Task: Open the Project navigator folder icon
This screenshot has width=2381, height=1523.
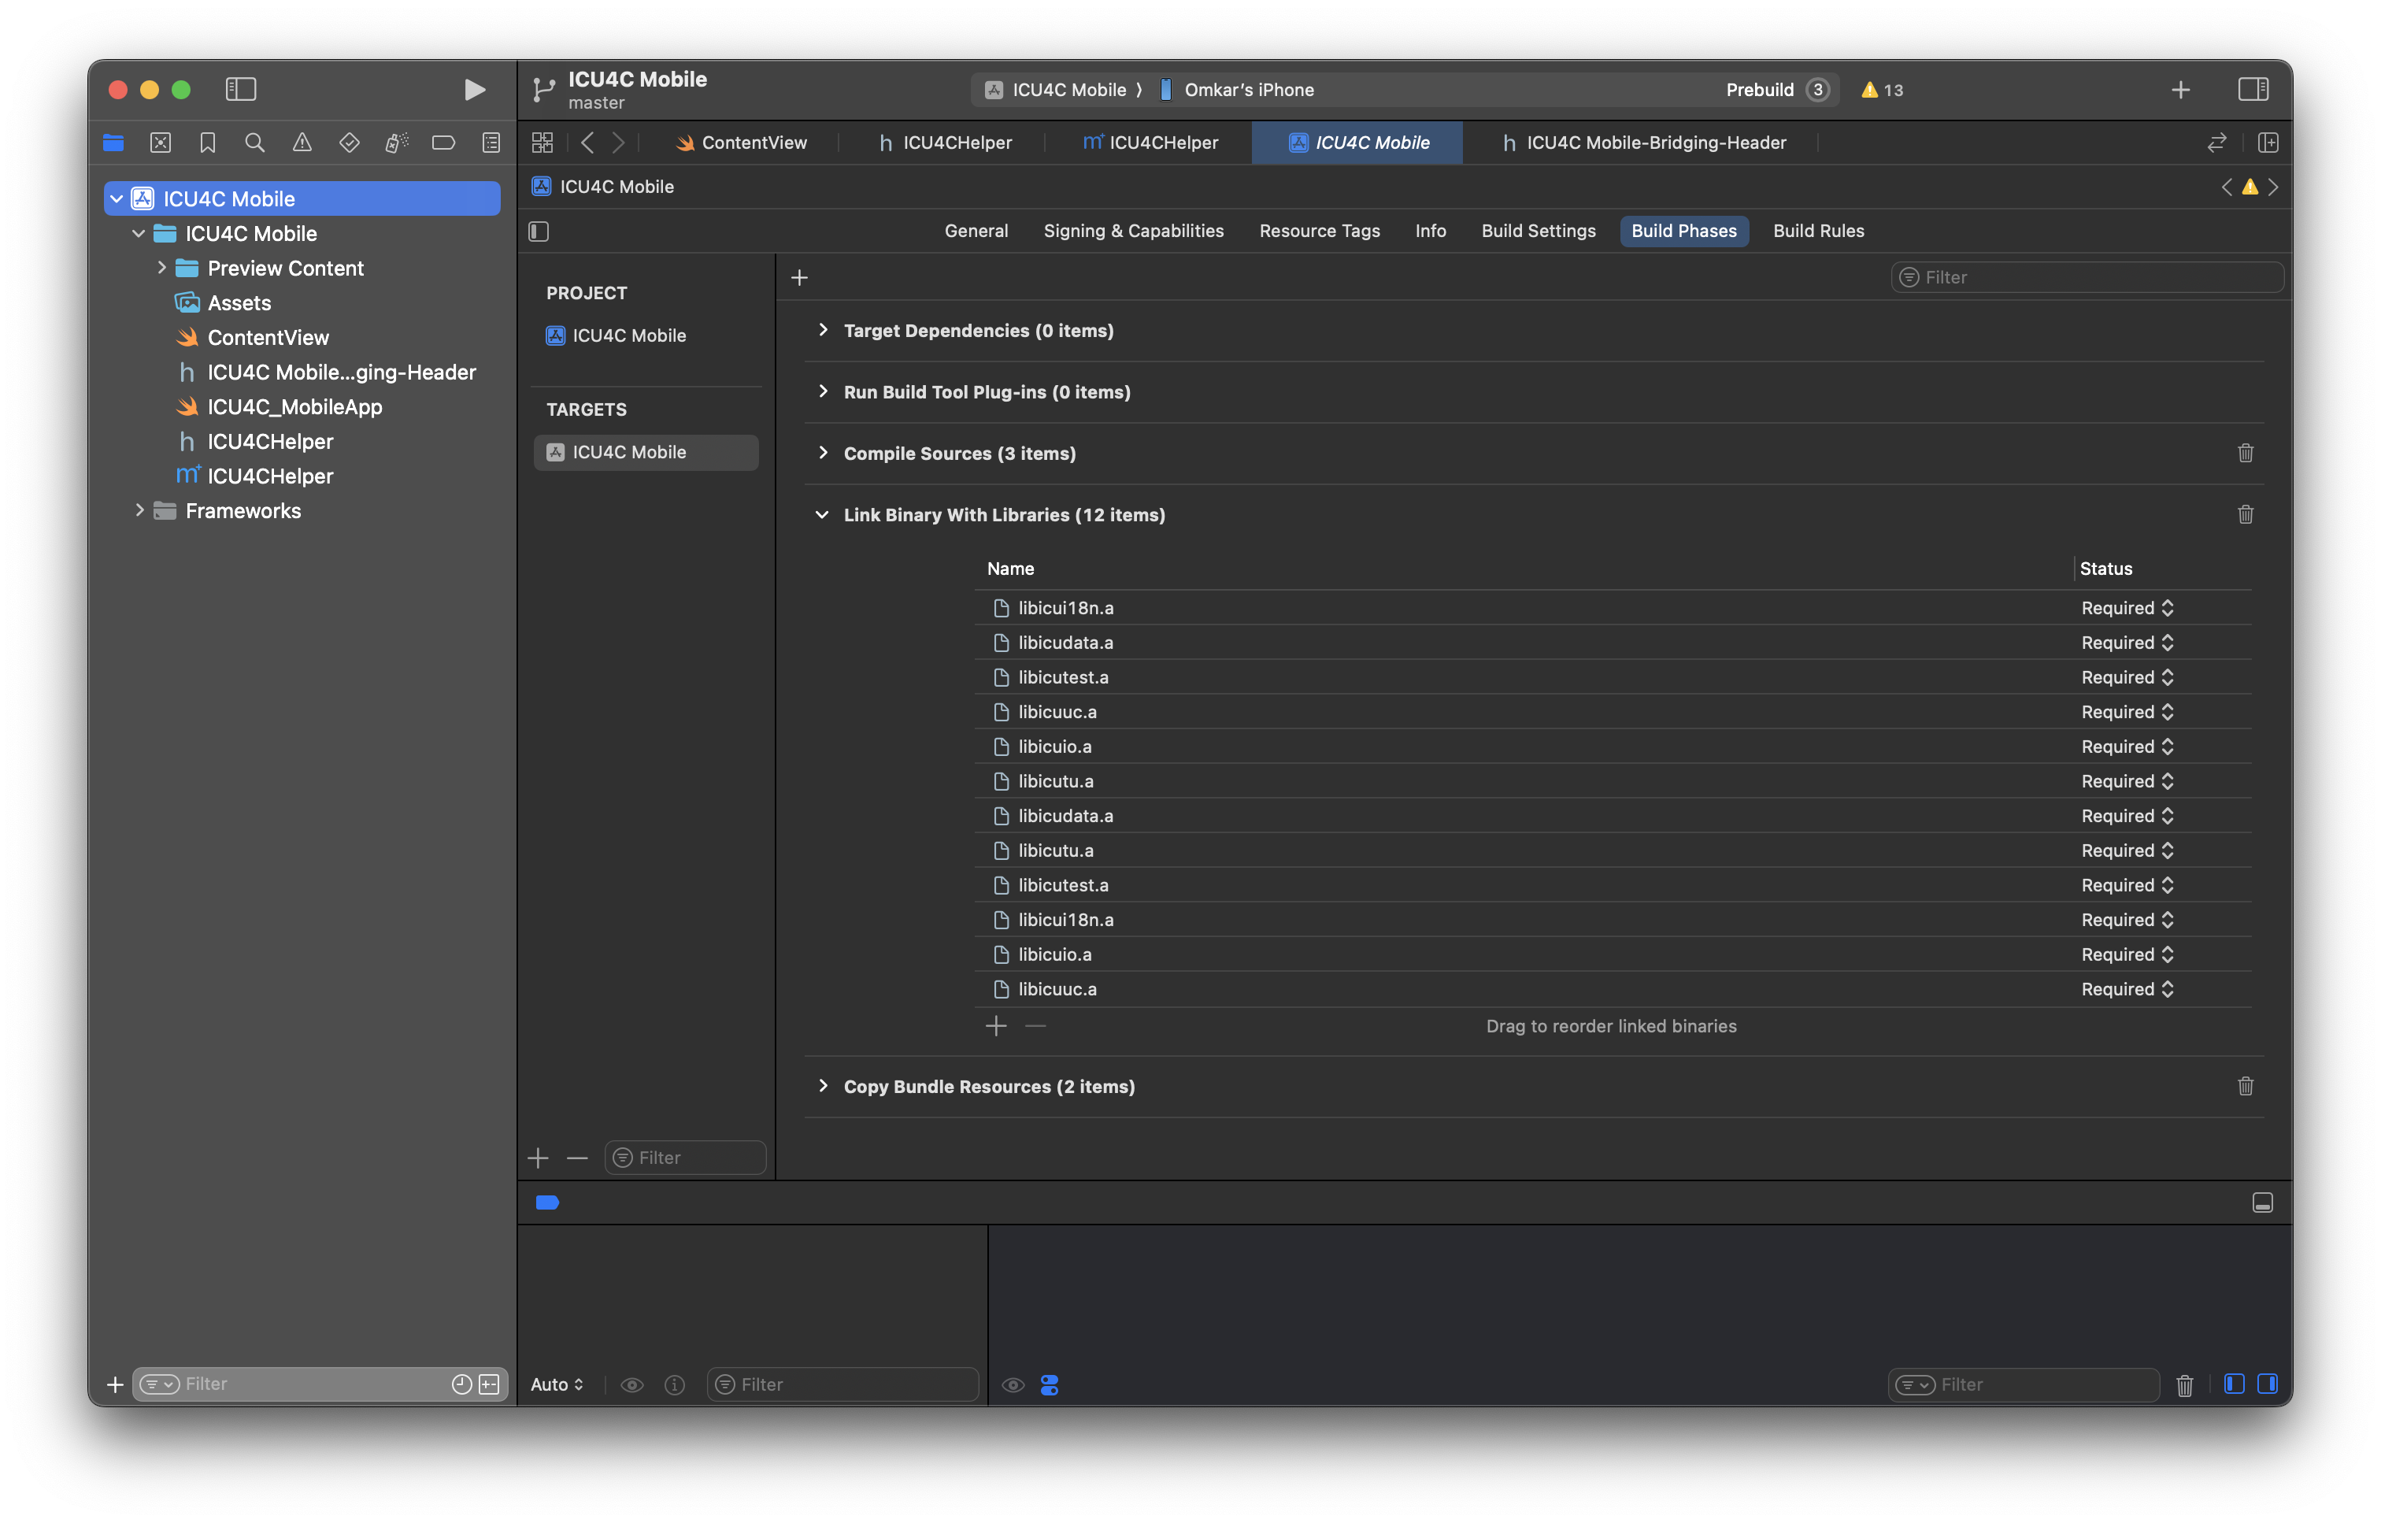Action: coord(113,143)
